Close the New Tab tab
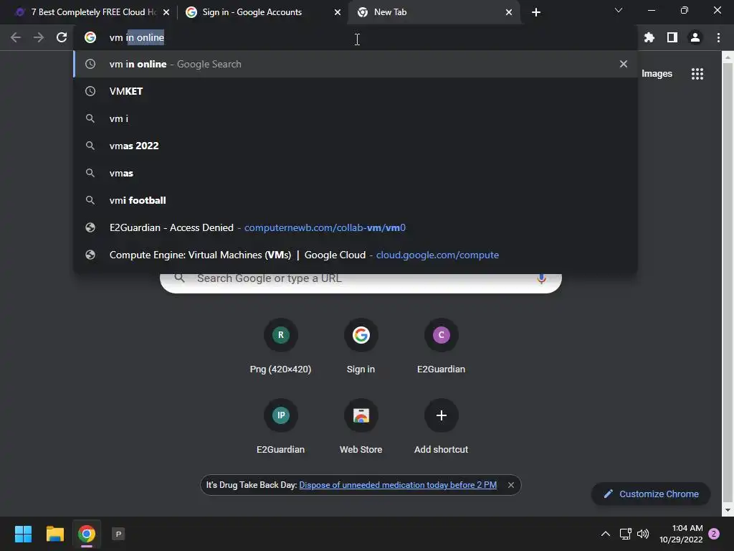734x551 pixels. click(x=509, y=12)
